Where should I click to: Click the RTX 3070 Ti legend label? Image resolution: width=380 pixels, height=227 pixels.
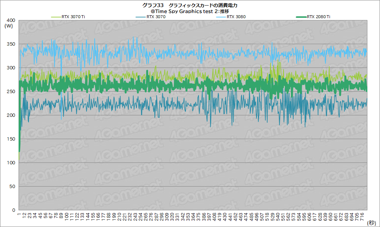click(73, 17)
